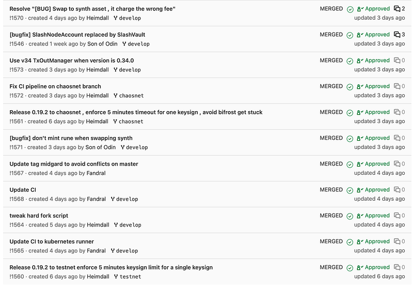Click pipeline passed icon for !1570
413x286 pixels.
click(x=350, y=9)
